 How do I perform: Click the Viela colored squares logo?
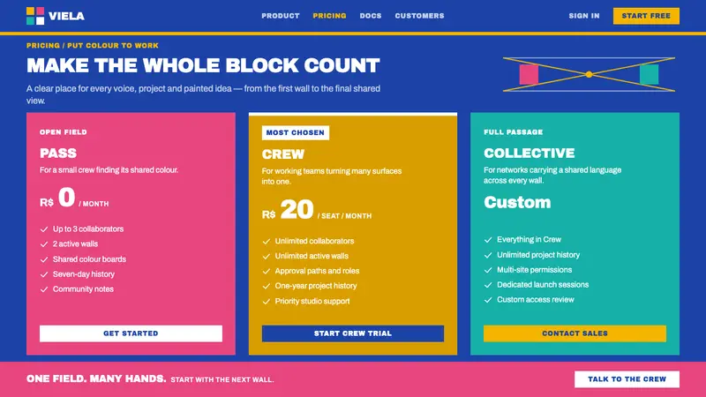tap(35, 16)
